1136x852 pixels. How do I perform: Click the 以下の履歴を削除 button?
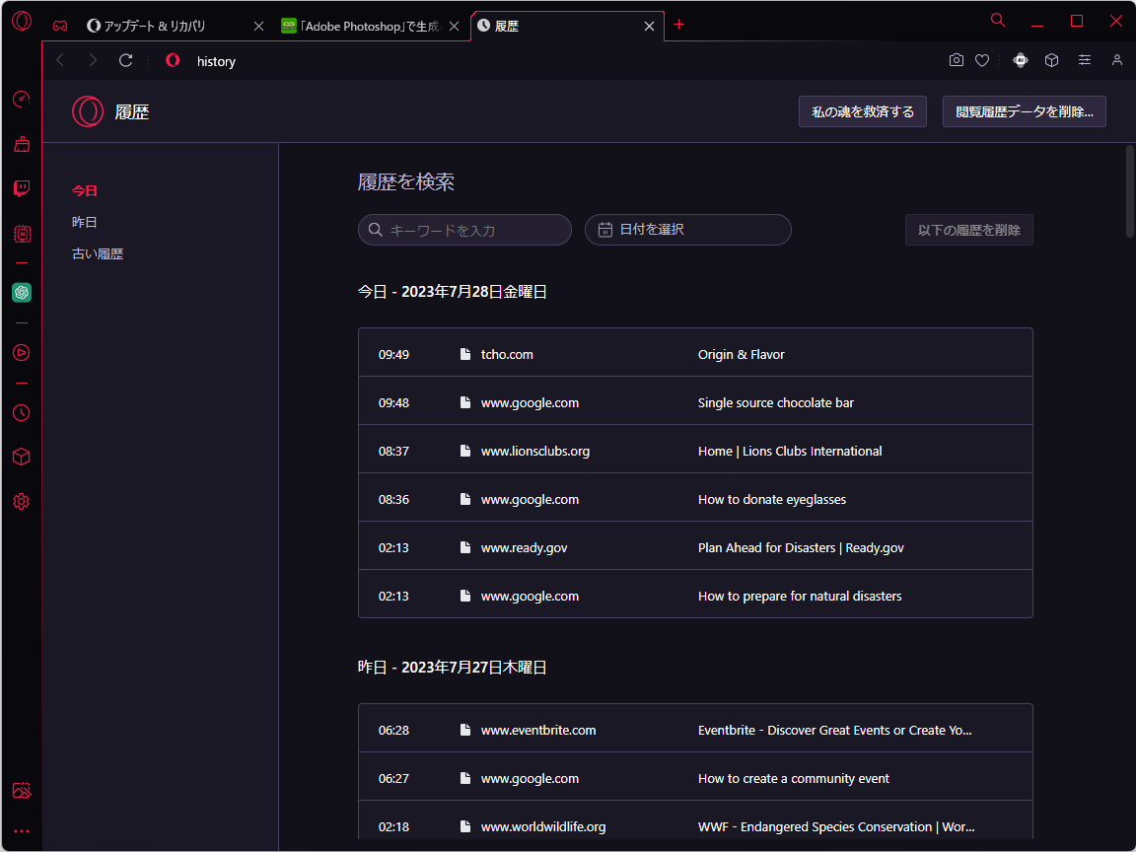[x=969, y=230]
